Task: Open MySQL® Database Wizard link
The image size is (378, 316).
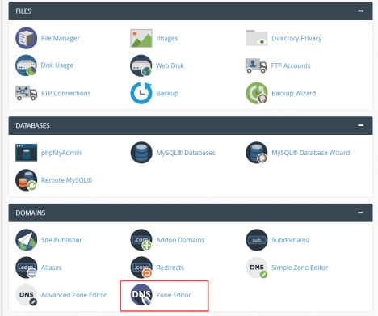Action: coord(311,153)
